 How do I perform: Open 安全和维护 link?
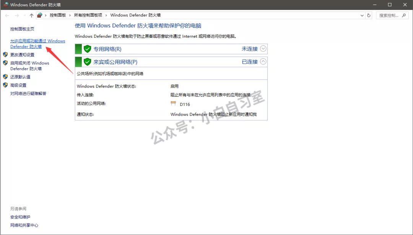20,217
